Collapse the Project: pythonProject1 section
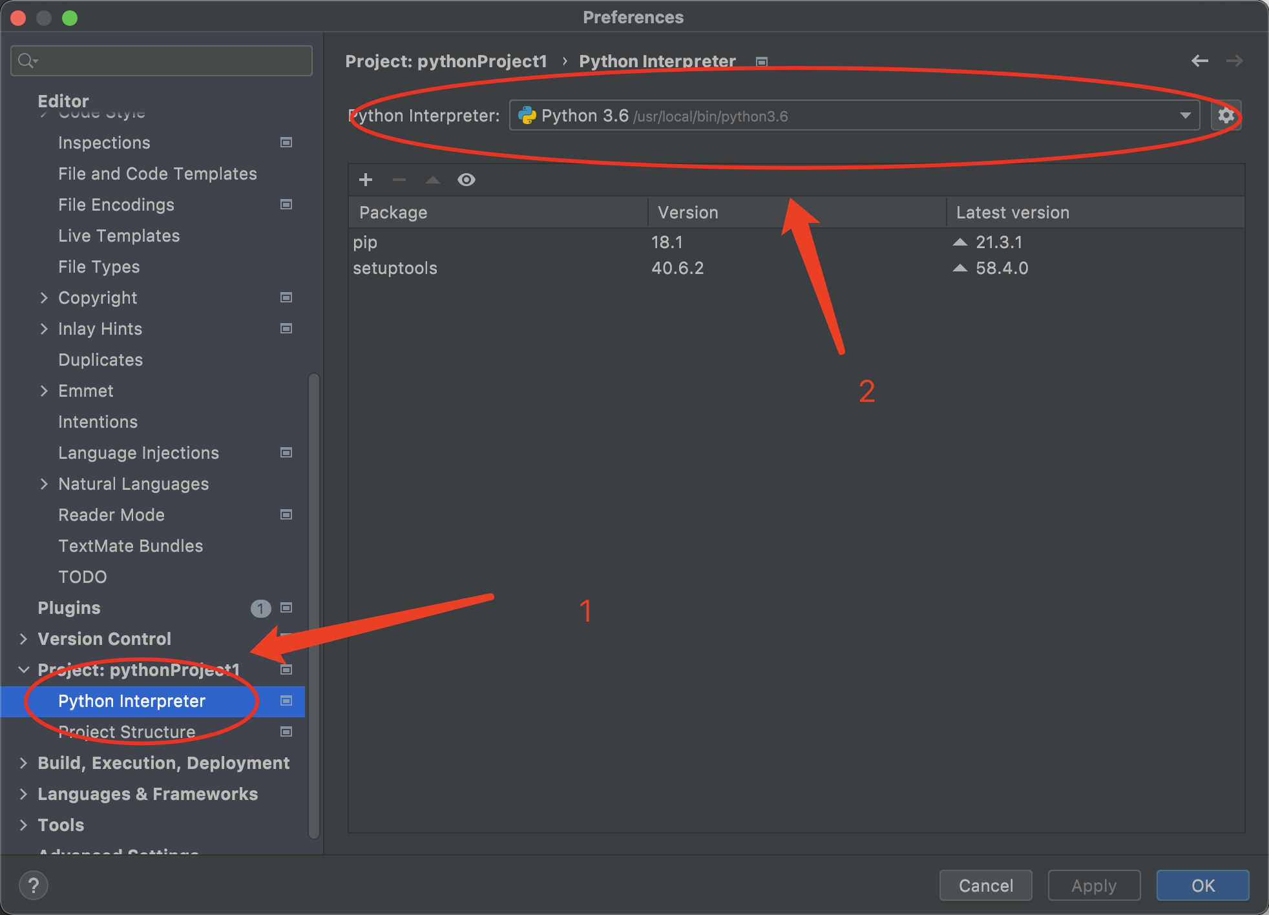The image size is (1269, 915). [x=24, y=669]
